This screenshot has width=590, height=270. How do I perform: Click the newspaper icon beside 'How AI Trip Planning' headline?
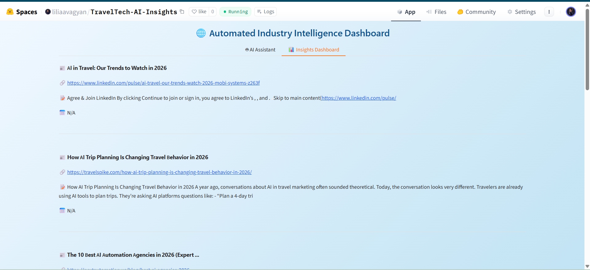tap(62, 157)
